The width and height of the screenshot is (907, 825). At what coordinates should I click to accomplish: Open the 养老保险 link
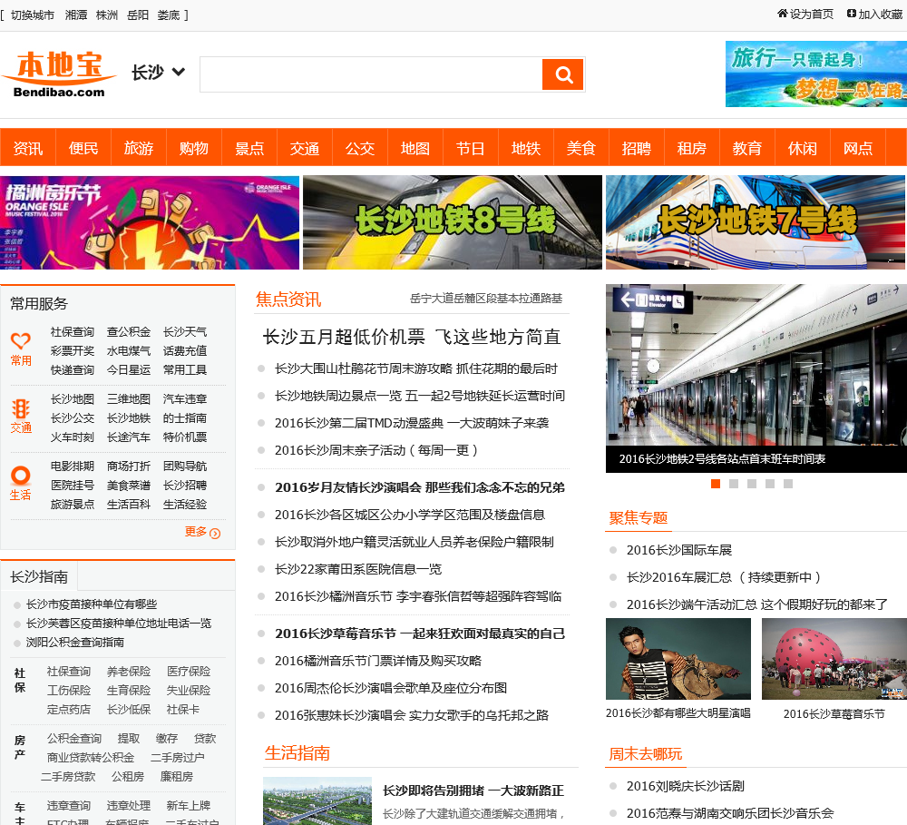point(129,672)
